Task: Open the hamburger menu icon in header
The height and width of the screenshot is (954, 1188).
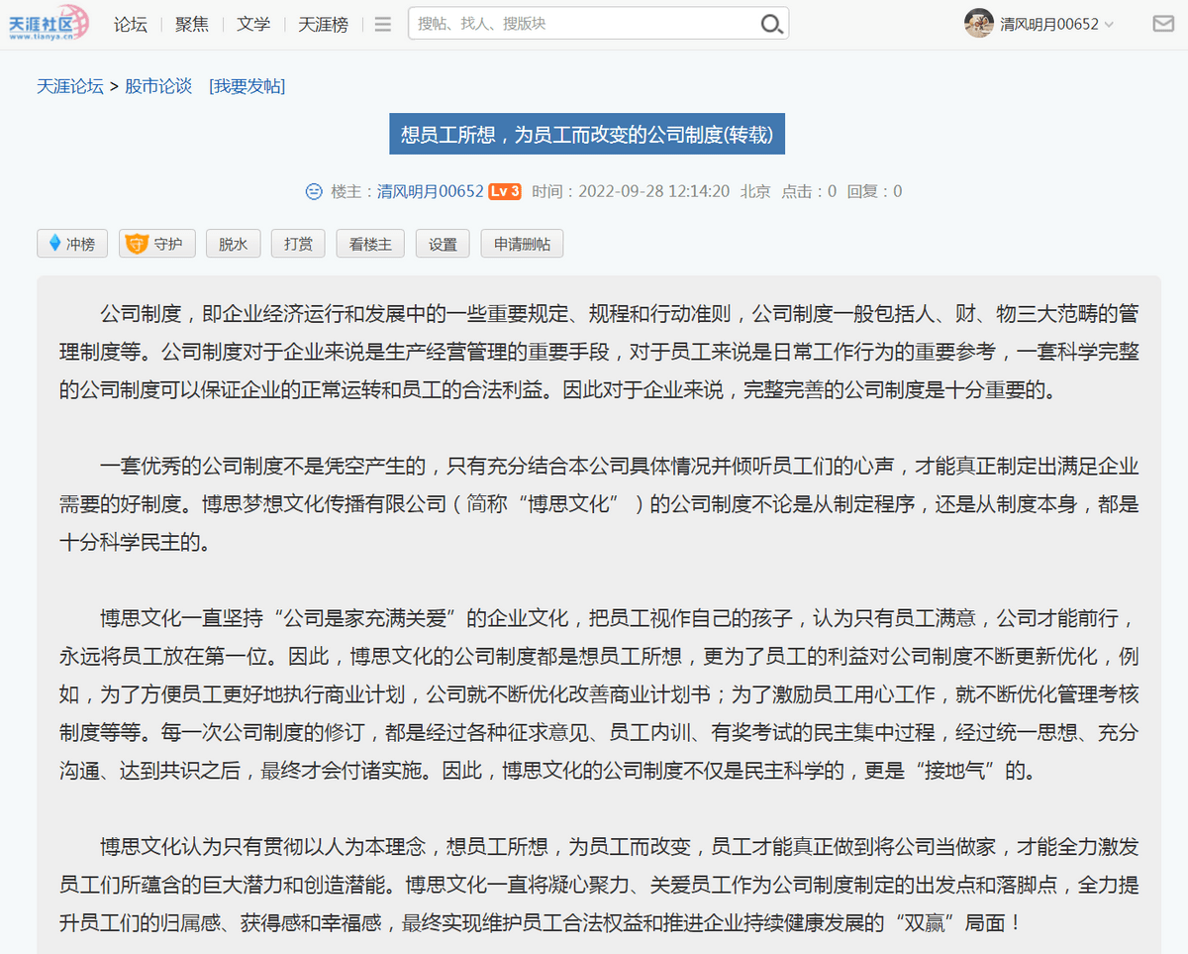Action: coord(383,24)
